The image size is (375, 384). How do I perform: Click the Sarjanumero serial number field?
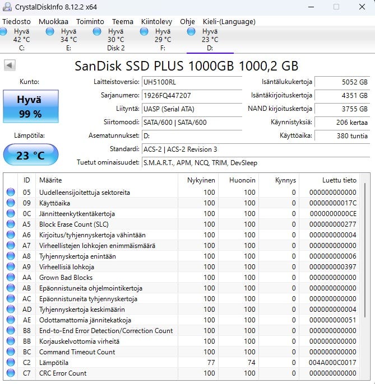(192, 96)
